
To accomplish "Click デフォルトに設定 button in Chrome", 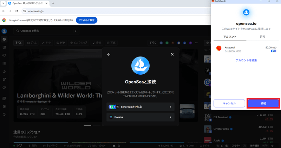I will click(86, 20).
